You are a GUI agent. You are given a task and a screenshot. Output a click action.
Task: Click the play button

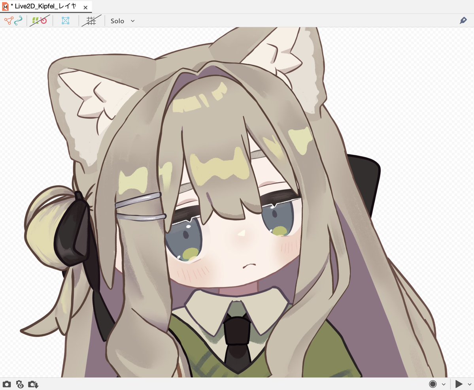click(459, 384)
